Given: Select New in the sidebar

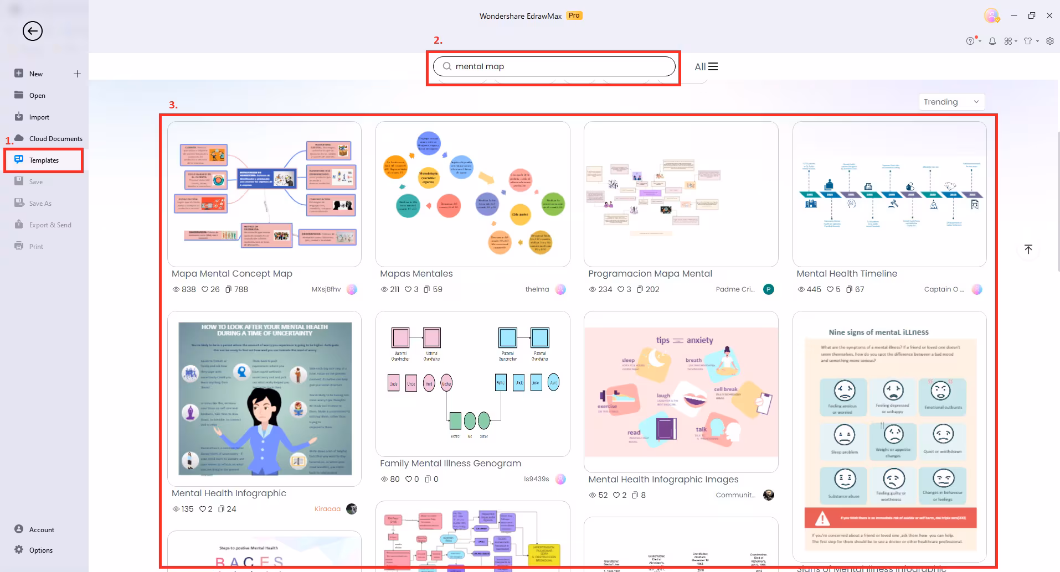Looking at the screenshot, I should pyautogui.click(x=36, y=74).
